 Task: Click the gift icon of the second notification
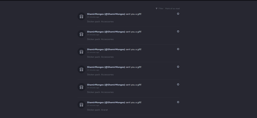[81, 34]
